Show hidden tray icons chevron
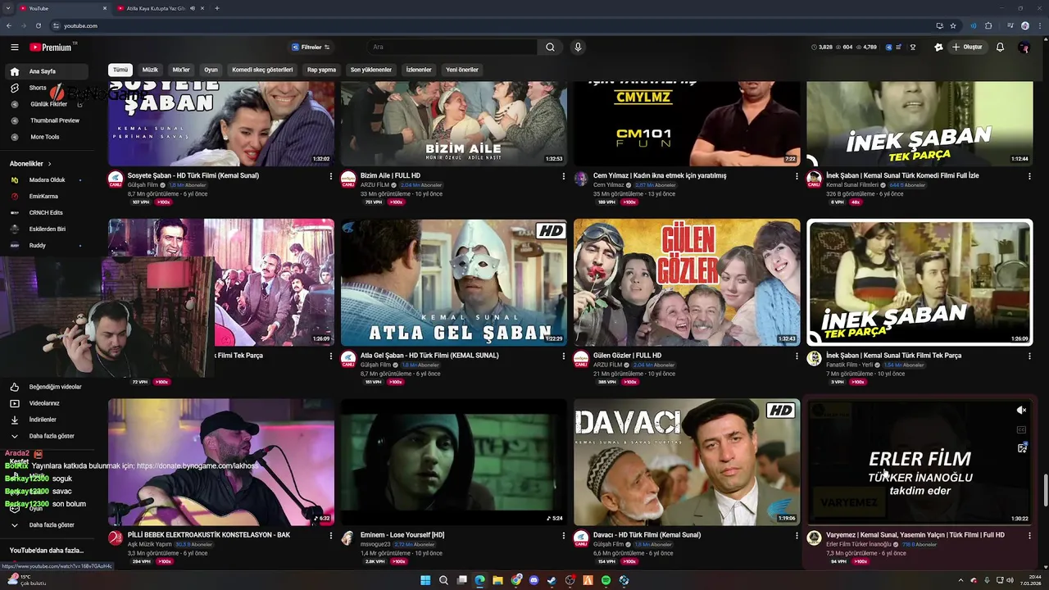Screen dimensions: 1049x590 pyautogui.click(x=960, y=580)
